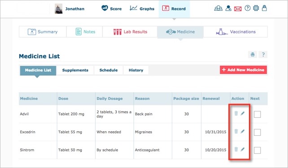Screen dimensions: 288x168
Task: Click the Medicine column header
Action: [29, 99]
